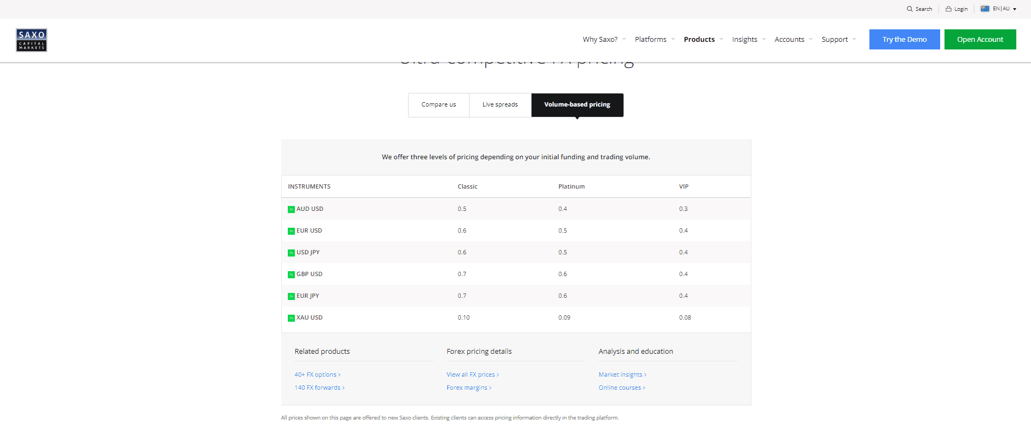
Task: Switch to the Compare us tab
Action: coord(439,105)
